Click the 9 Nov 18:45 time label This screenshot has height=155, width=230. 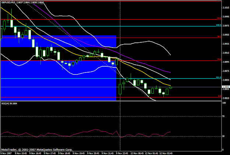[x=64, y=154]
